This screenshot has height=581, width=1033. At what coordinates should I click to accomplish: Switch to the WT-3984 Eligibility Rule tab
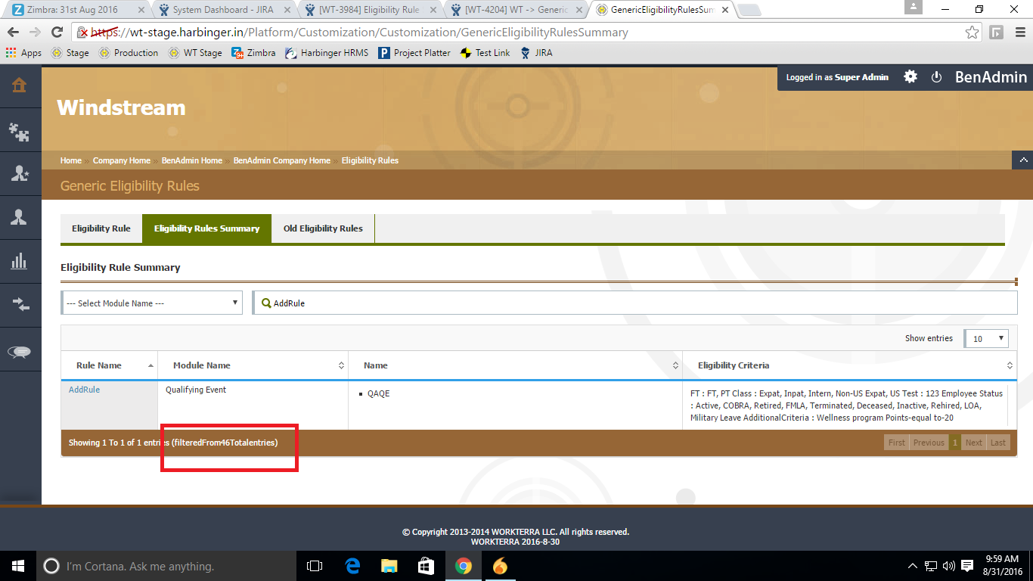(369, 10)
